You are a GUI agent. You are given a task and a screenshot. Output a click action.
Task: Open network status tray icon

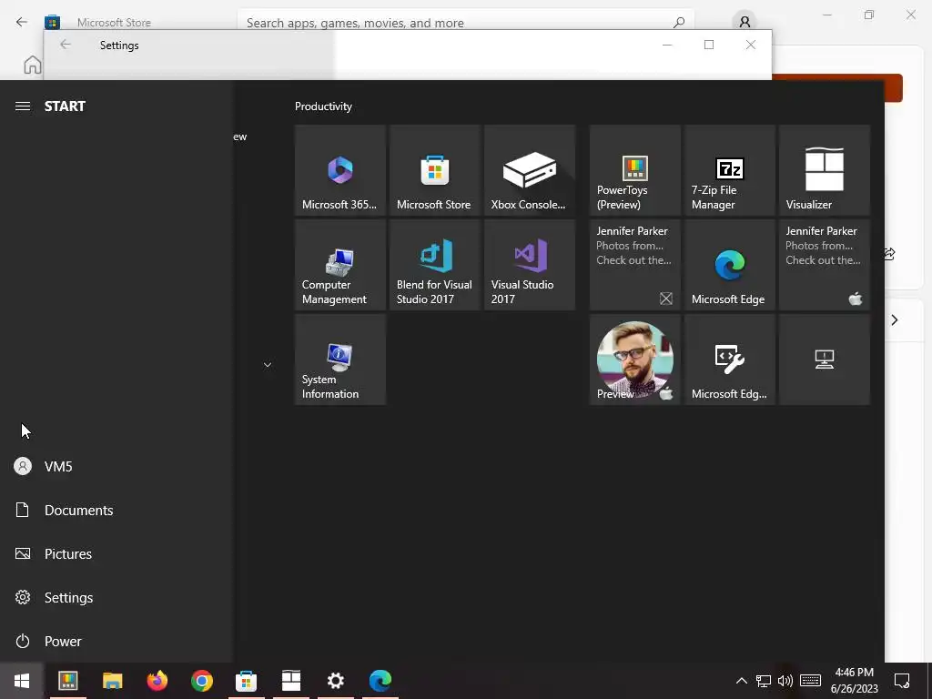[x=764, y=681]
